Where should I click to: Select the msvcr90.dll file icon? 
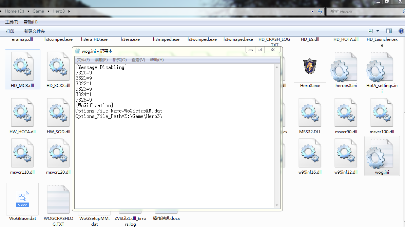(x=346, y=112)
